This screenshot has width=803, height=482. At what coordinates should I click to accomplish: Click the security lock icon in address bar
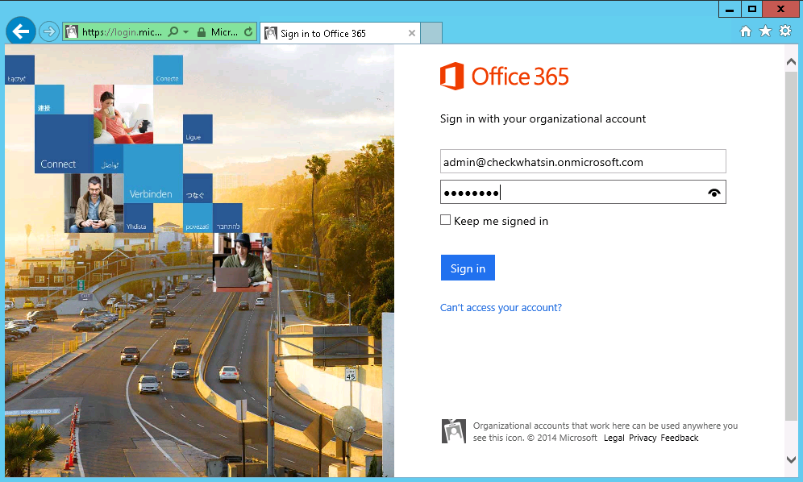[x=202, y=31]
